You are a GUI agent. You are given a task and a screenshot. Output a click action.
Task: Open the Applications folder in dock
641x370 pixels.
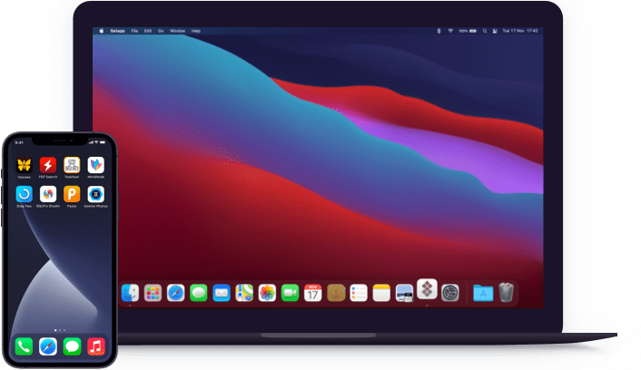(483, 293)
